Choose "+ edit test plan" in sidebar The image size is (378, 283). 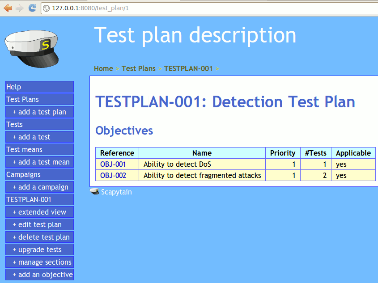tap(39, 224)
